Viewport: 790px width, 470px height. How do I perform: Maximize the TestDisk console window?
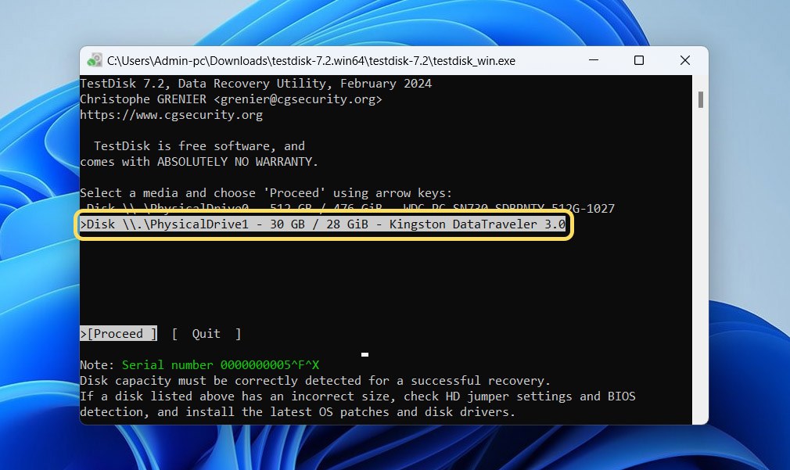pyautogui.click(x=639, y=60)
